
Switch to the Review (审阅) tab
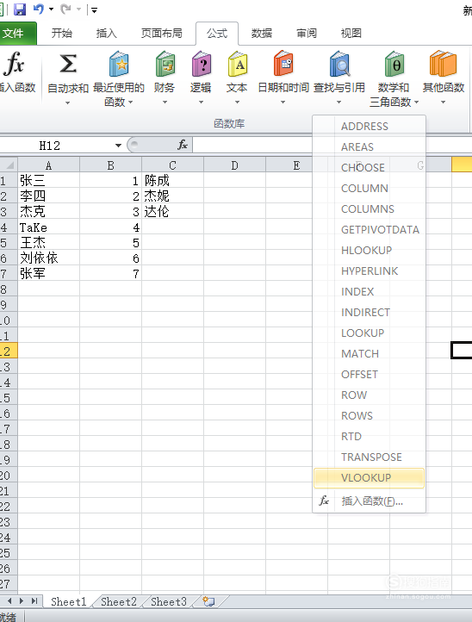coord(307,34)
